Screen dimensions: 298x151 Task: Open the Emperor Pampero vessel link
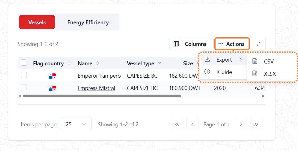pos(99,76)
